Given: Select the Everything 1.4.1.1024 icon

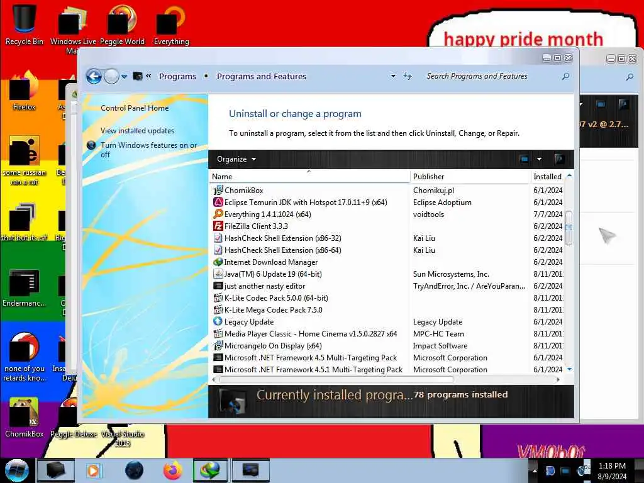Looking at the screenshot, I should point(218,214).
